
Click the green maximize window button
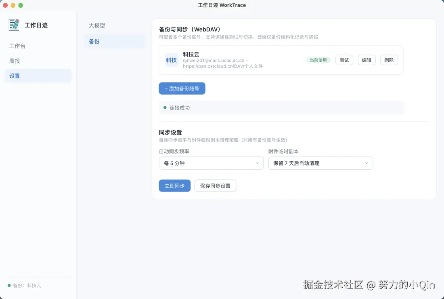pyautogui.click(x=21, y=5)
